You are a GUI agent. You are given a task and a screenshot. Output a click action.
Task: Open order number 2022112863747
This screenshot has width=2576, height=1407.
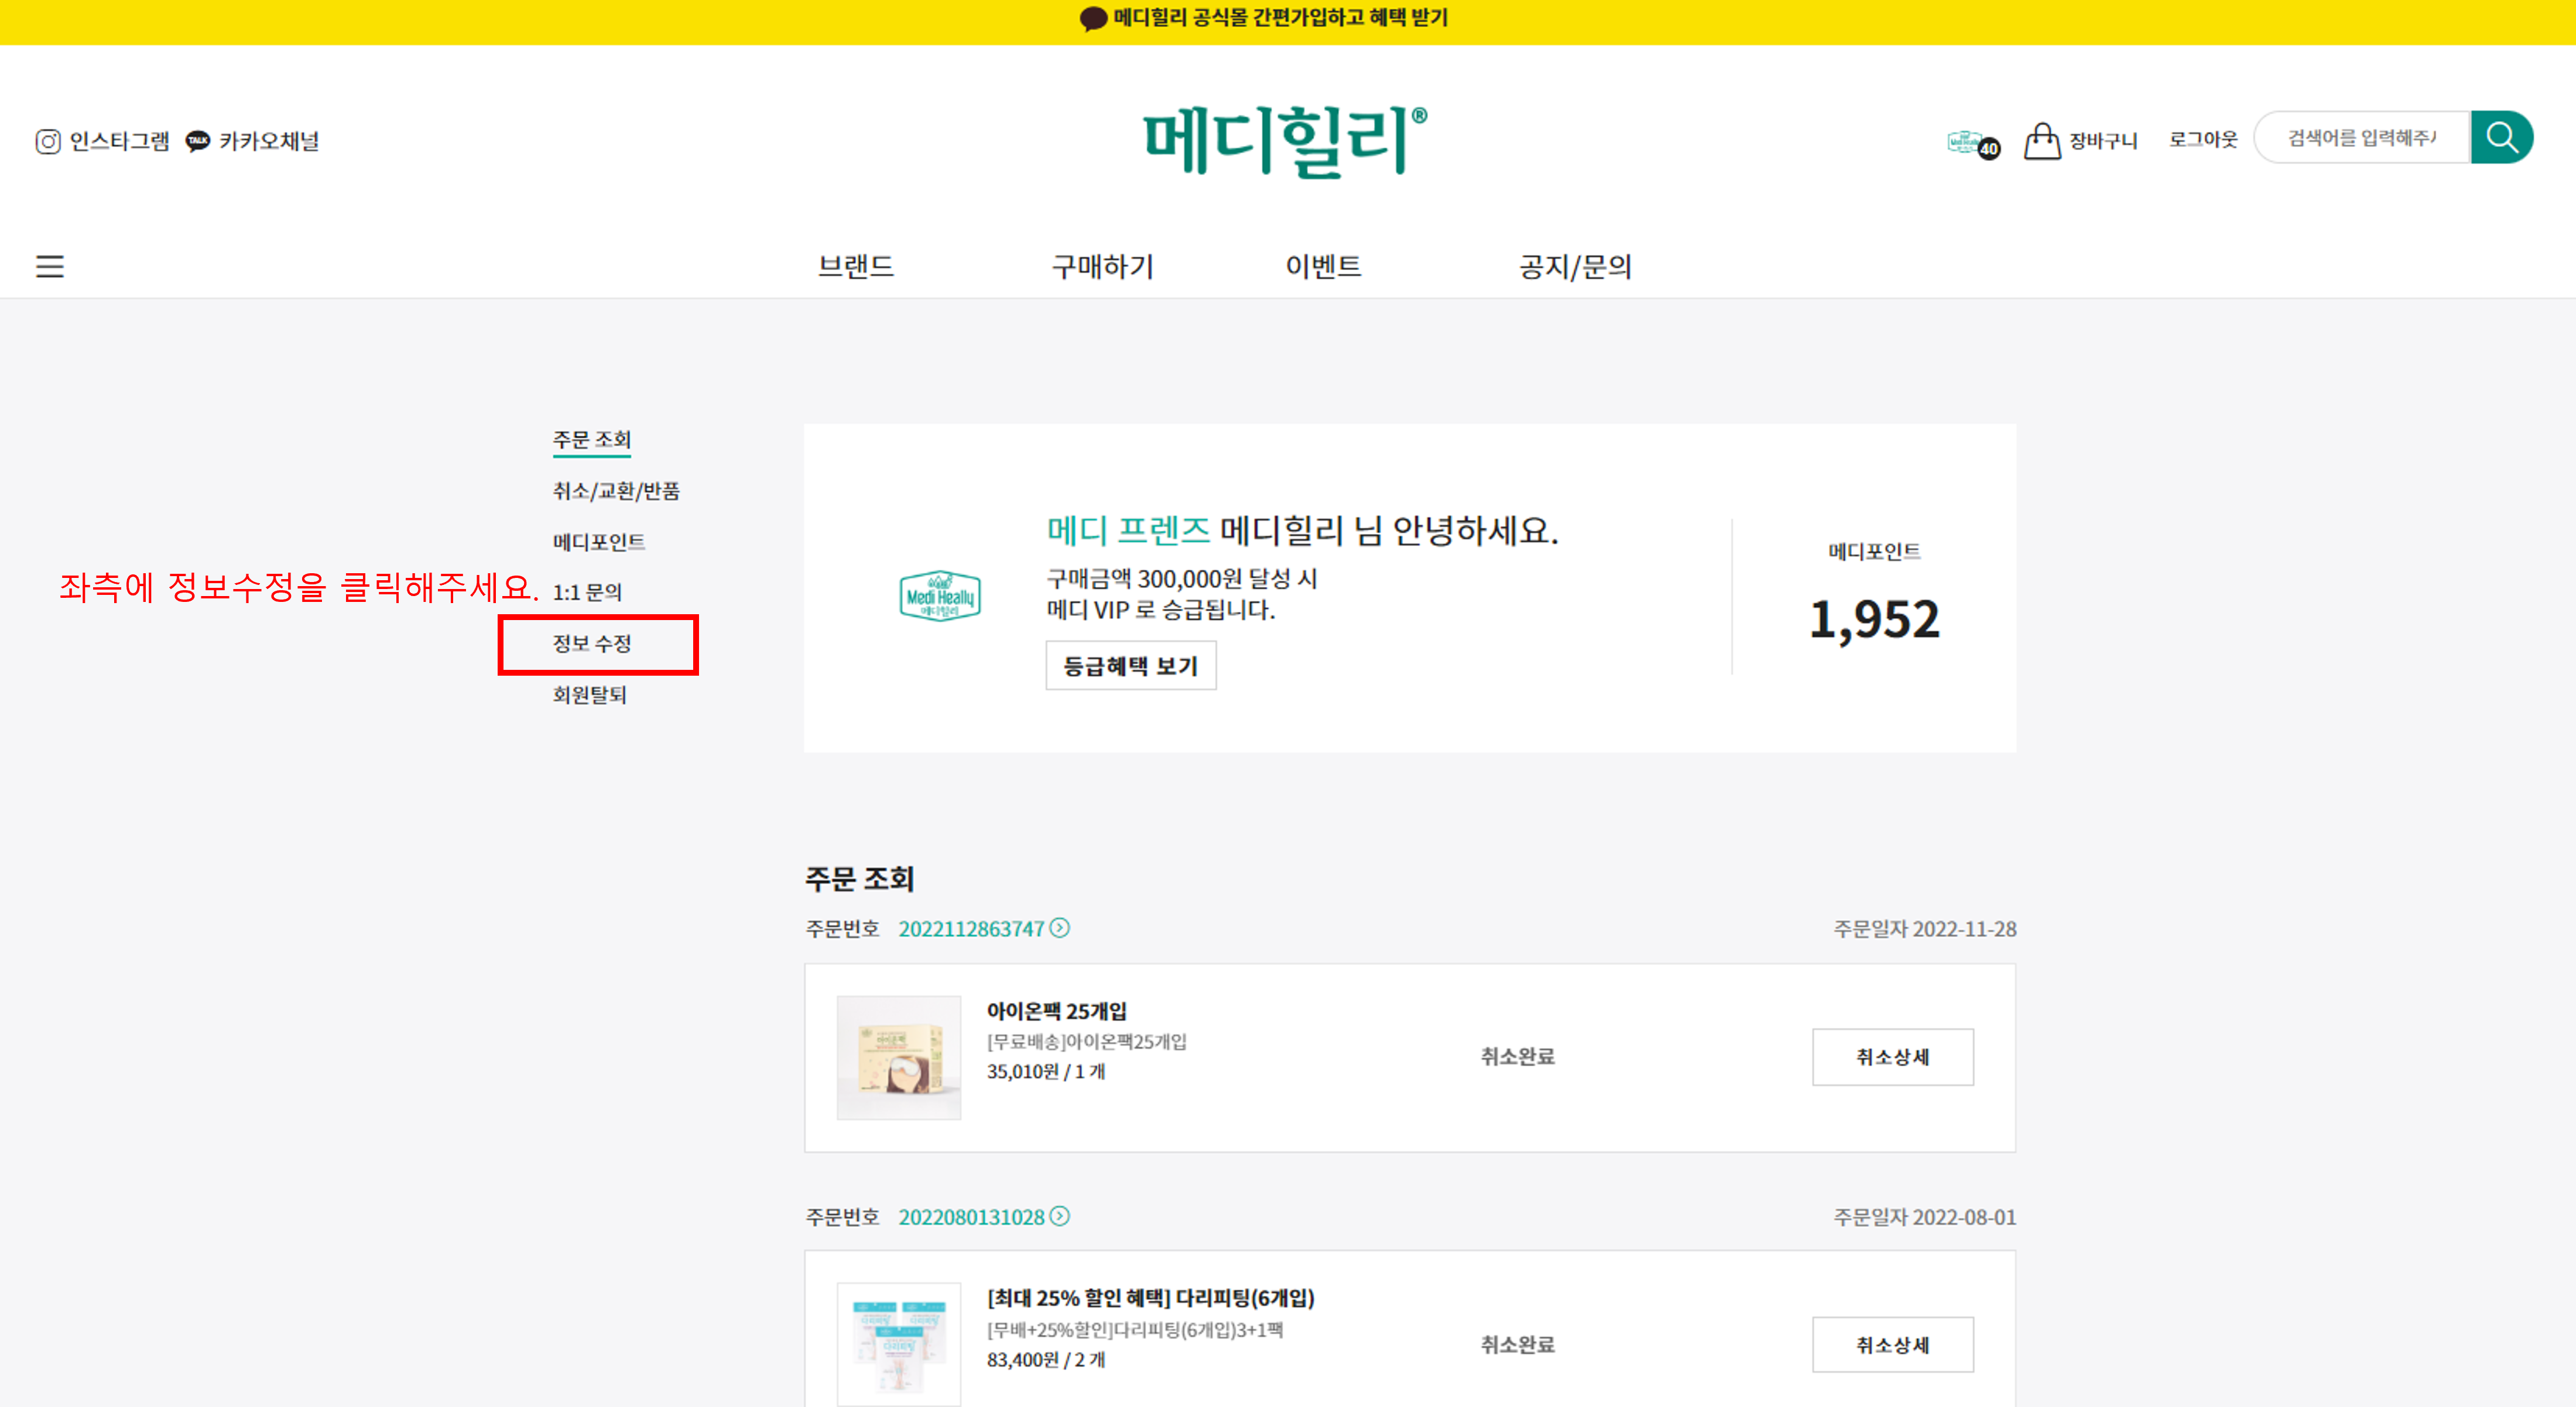tap(971, 929)
